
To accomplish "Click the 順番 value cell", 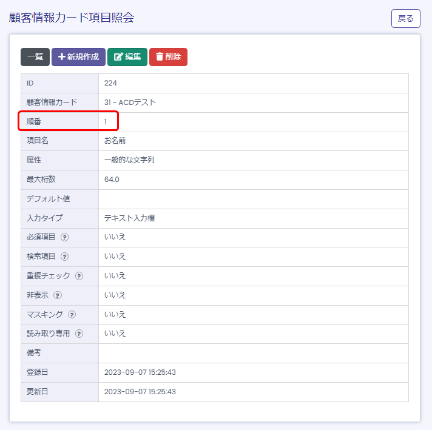I will pyautogui.click(x=106, y=122).
